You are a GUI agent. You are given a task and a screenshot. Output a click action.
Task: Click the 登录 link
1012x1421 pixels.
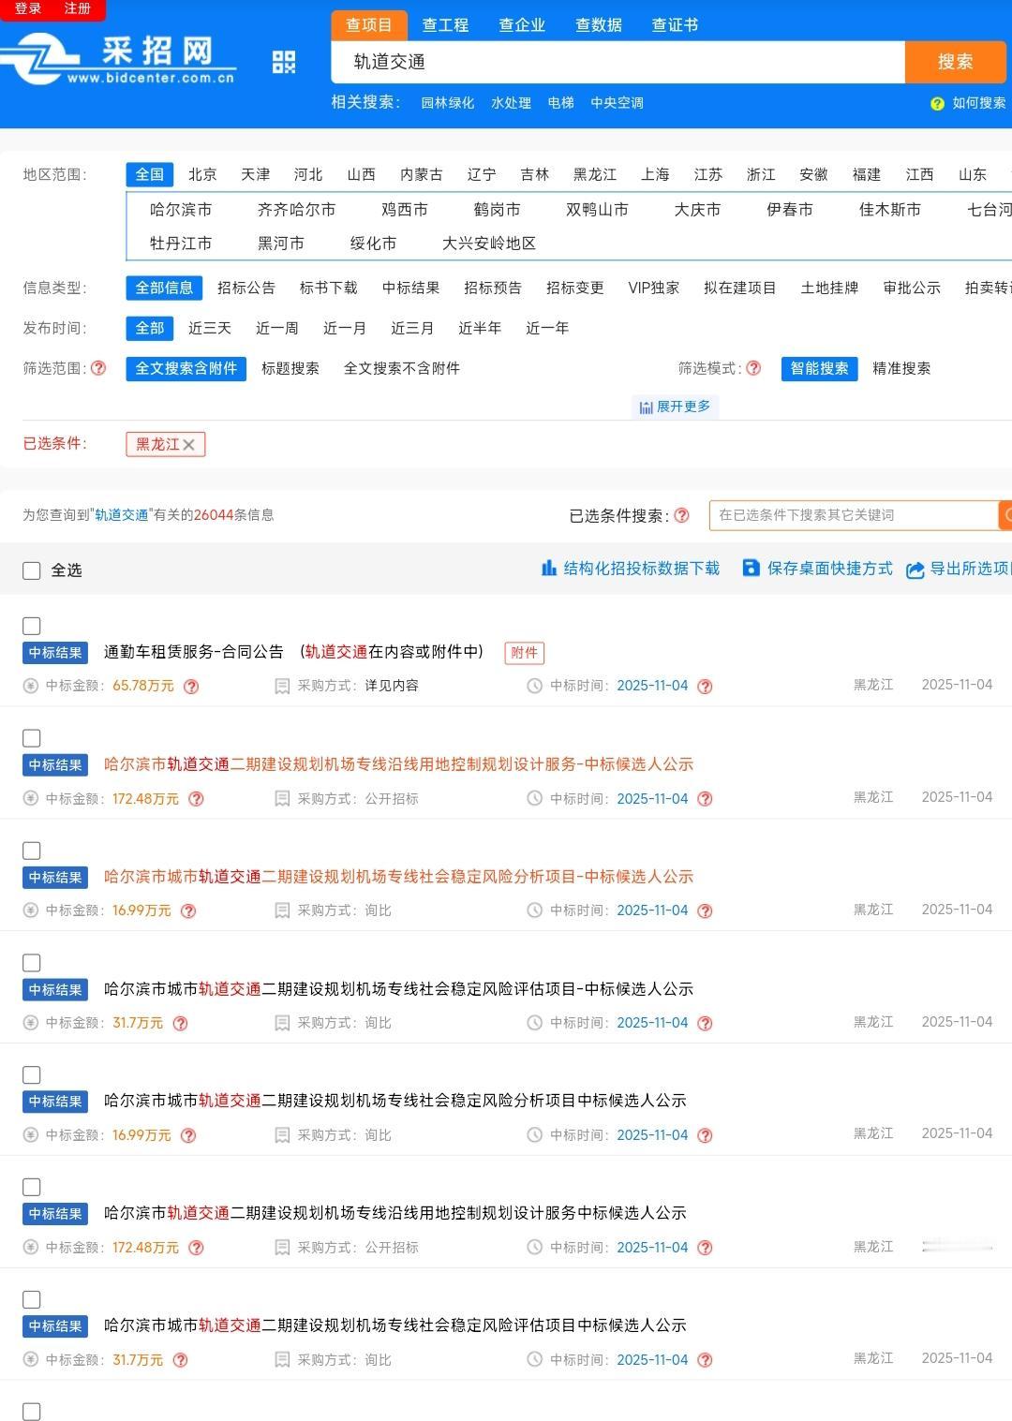28,8
